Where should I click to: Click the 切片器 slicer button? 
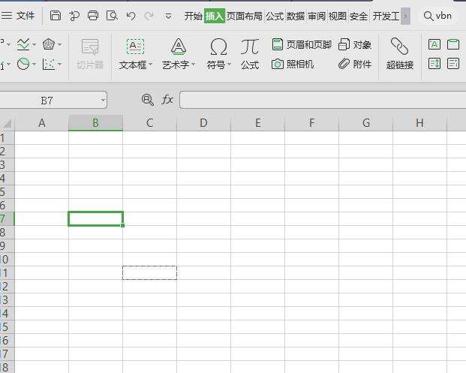click(x=90, y=54)
